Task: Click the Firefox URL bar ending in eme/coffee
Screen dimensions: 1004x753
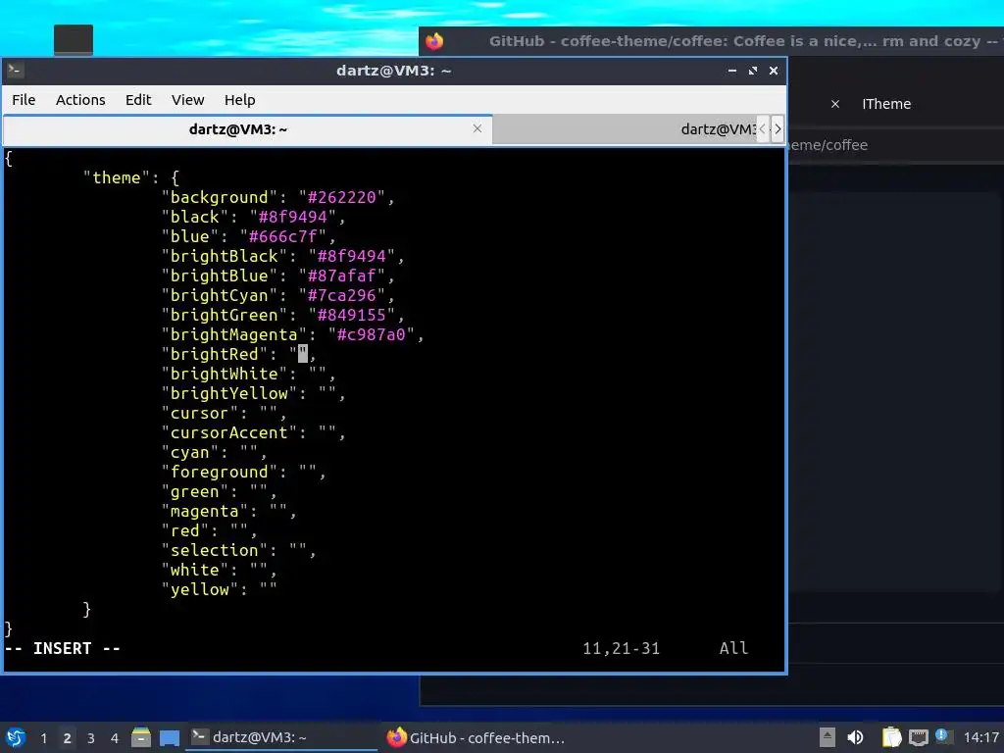Action: (893, 145)
